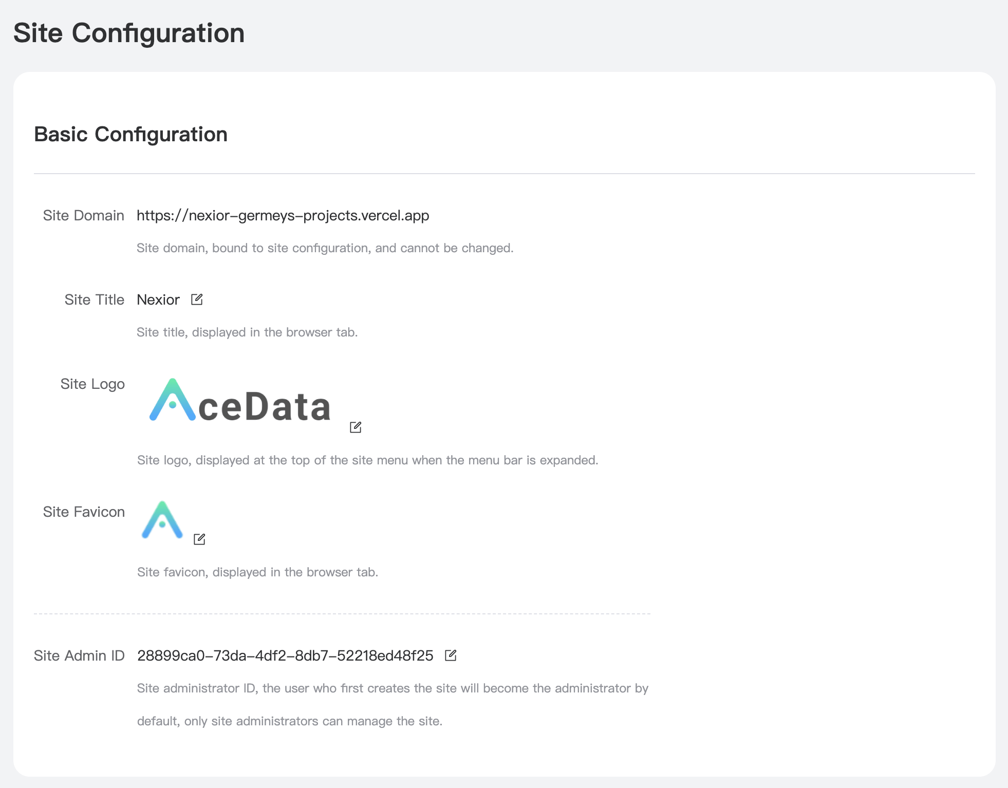Edit the Site Admin ID via pencil icon

(451, 655)
